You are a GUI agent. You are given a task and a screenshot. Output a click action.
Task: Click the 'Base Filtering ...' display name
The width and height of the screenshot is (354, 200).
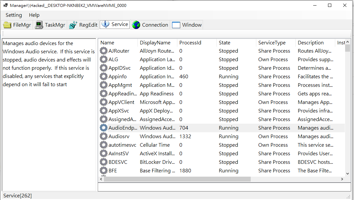[x=157, y=171]
